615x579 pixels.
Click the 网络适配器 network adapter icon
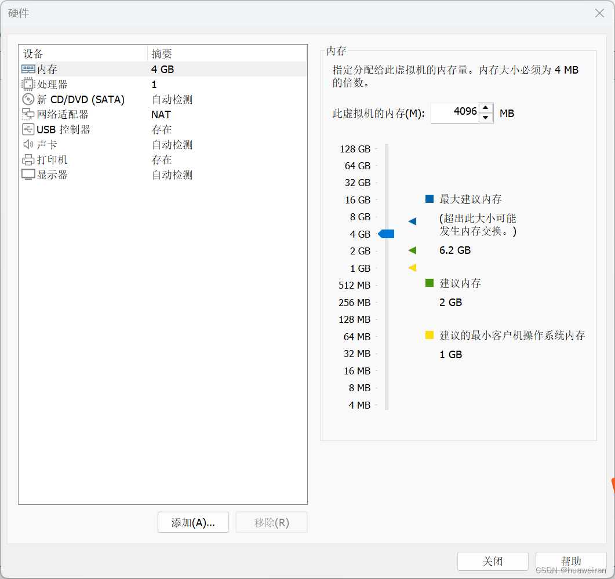(x=28, y=114)
